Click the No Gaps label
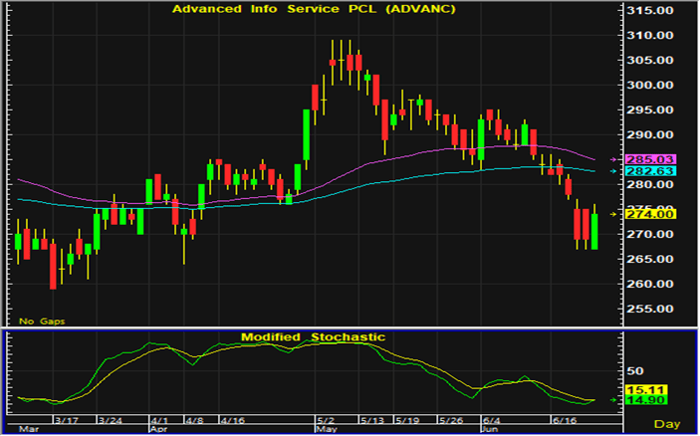 [x=39, y=322]
